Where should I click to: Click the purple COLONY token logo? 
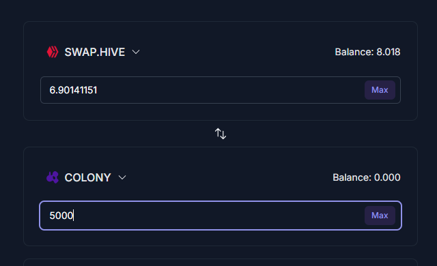coord(53,177)
